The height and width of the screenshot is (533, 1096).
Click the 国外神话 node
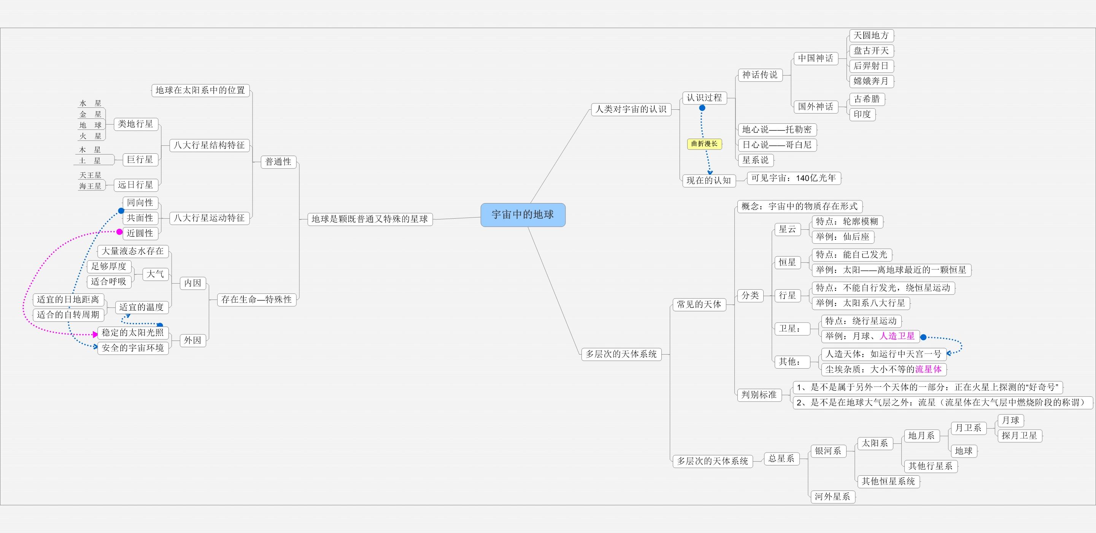pos(816,107)
